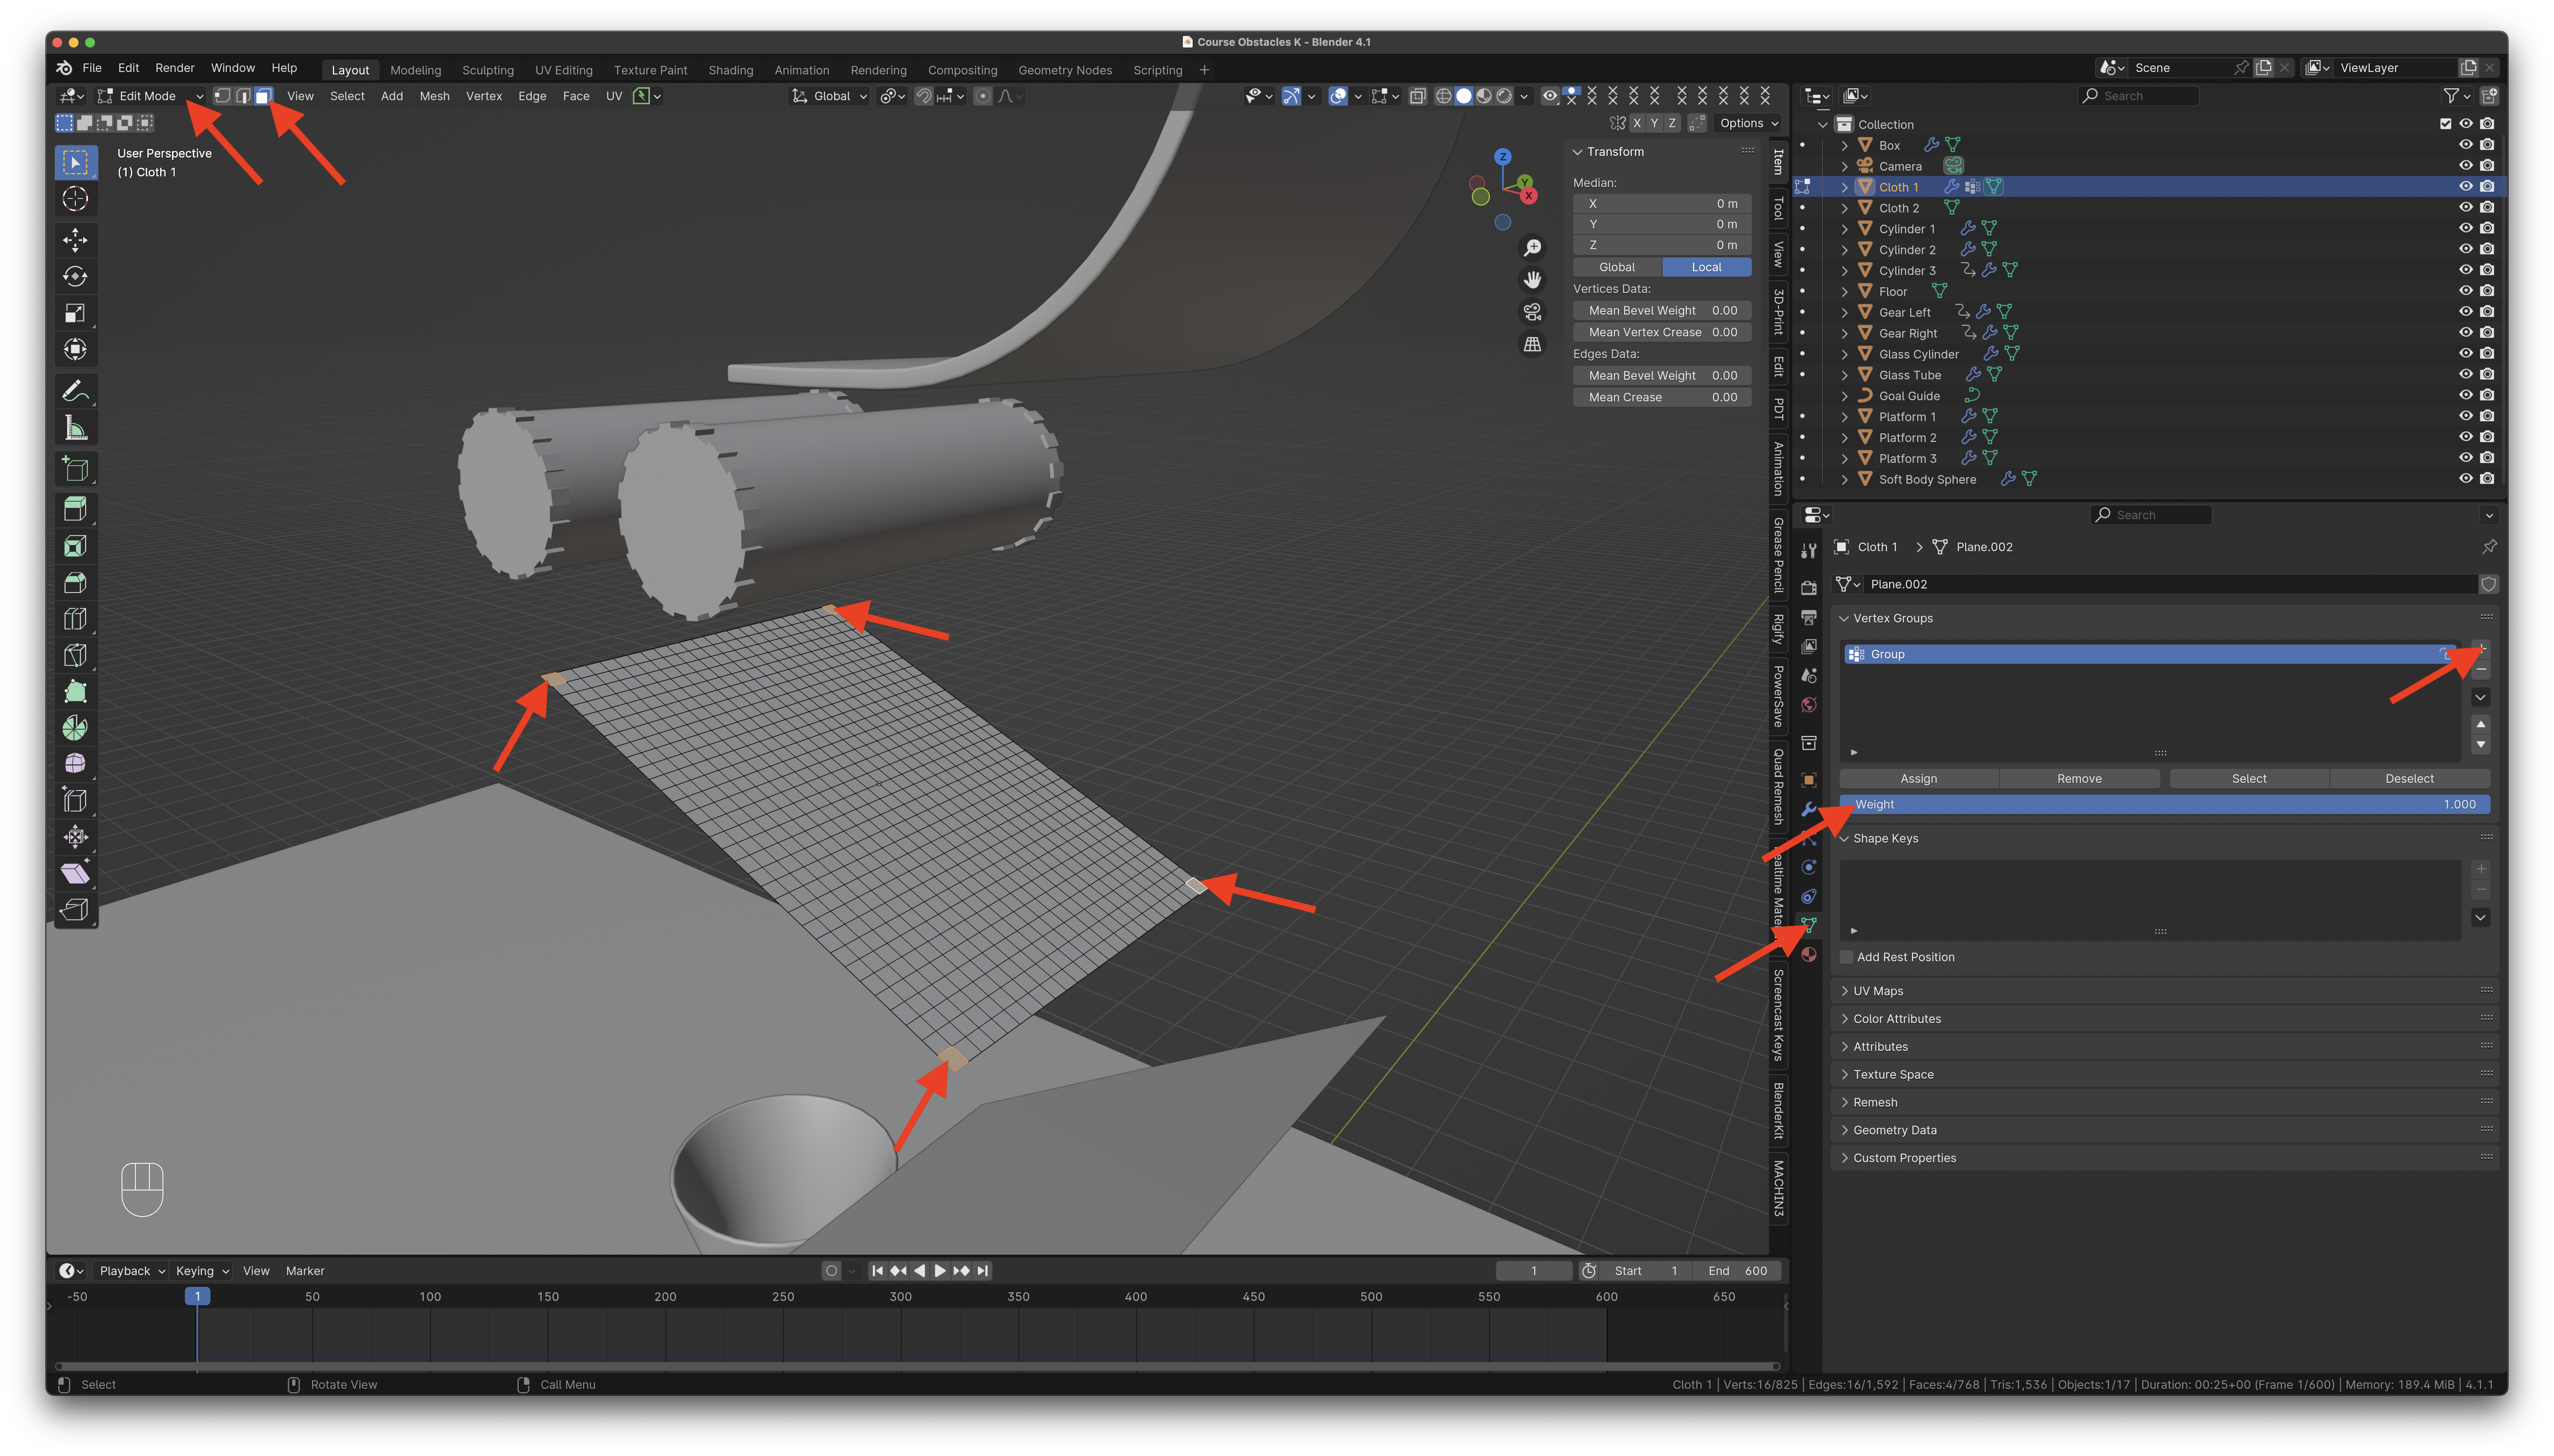The height and width of the screenshot is (1456, 2554).
Task: Click the Mean Vertex Crease slider
Action: coord(1662,332)
